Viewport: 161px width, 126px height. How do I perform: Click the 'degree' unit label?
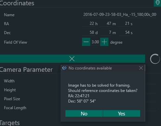point(116,42)
